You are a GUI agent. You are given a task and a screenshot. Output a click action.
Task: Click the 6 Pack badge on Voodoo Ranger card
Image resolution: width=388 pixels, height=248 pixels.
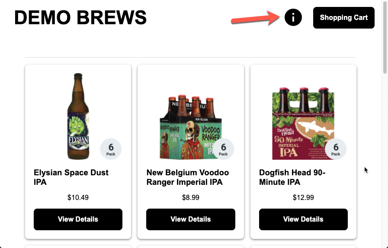(x=223, y=149)
